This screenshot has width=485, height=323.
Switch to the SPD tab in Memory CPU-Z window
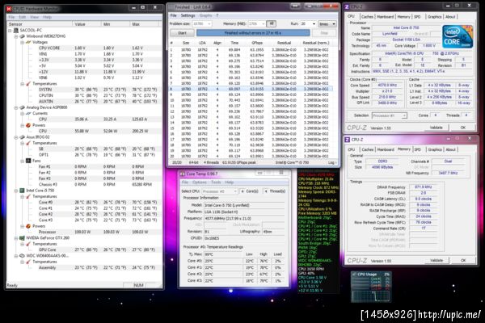tap(418, 149)
